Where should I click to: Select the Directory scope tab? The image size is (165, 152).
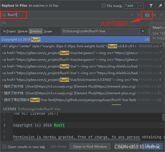point(36,31)
